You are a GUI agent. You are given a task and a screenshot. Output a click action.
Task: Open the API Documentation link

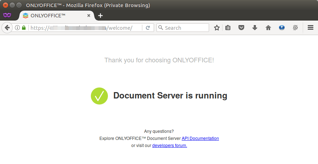point(200,138)
